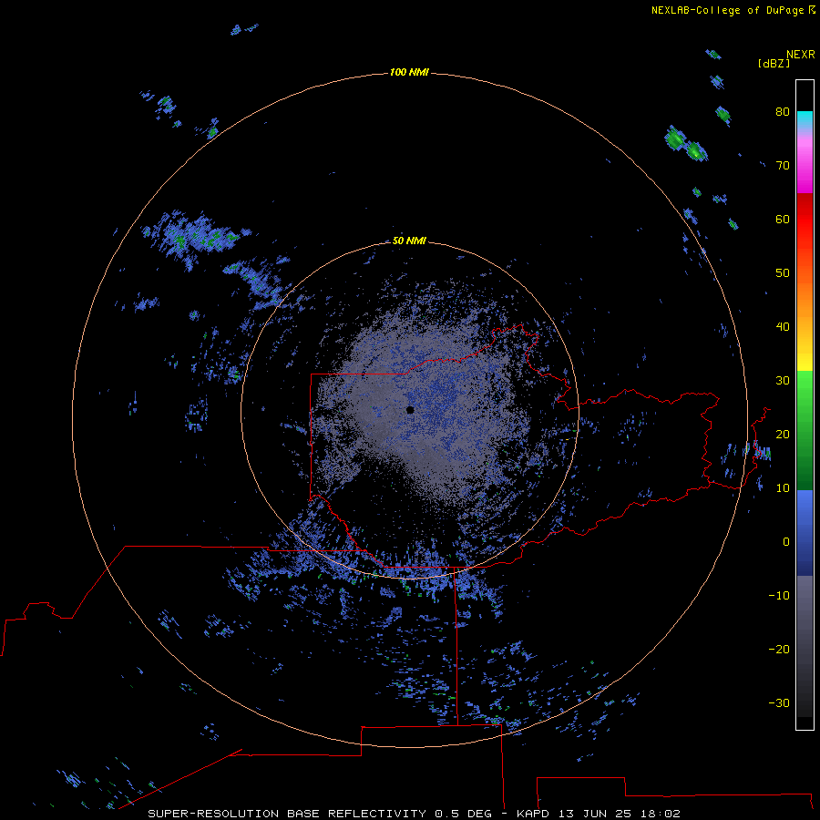
Task: Click the 20 dBZ scale value
Action: [x=783, y=434]
